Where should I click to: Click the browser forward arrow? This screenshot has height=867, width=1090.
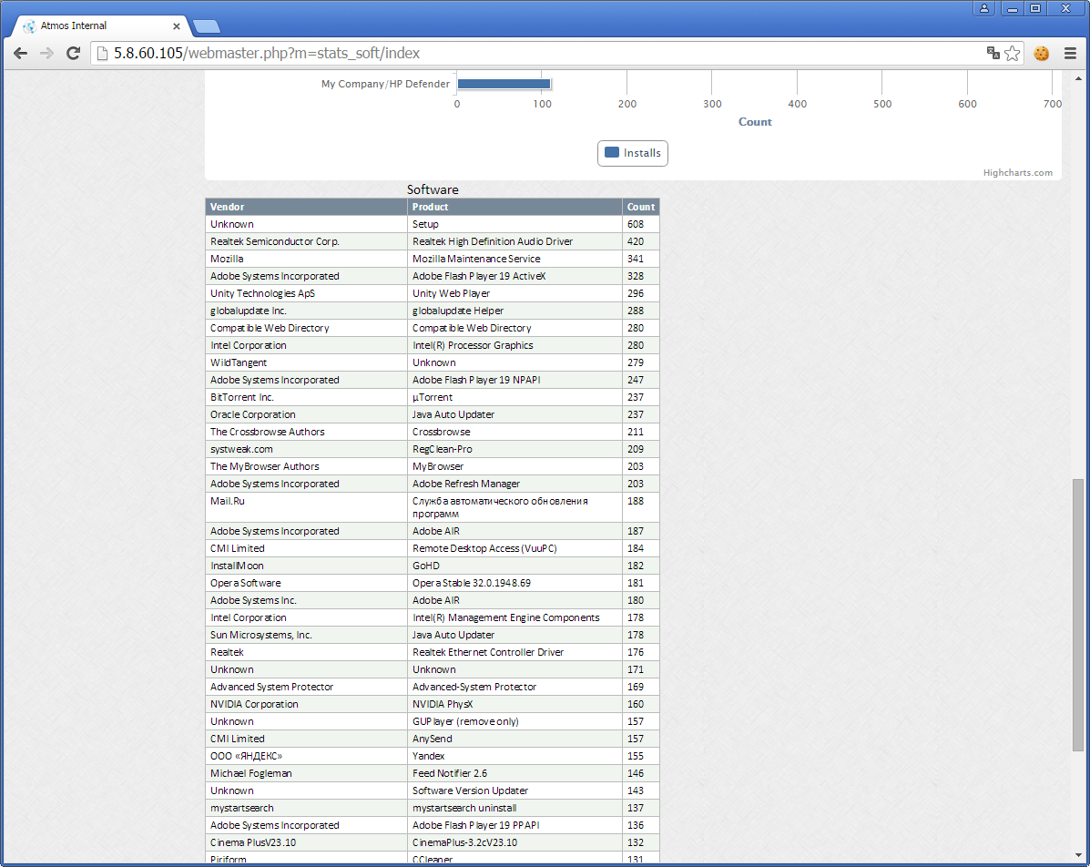[x=46, y=54]
